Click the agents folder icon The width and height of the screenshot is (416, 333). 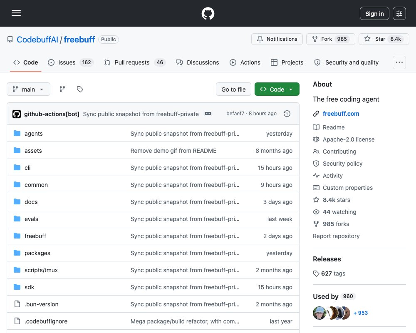[17, 133]
